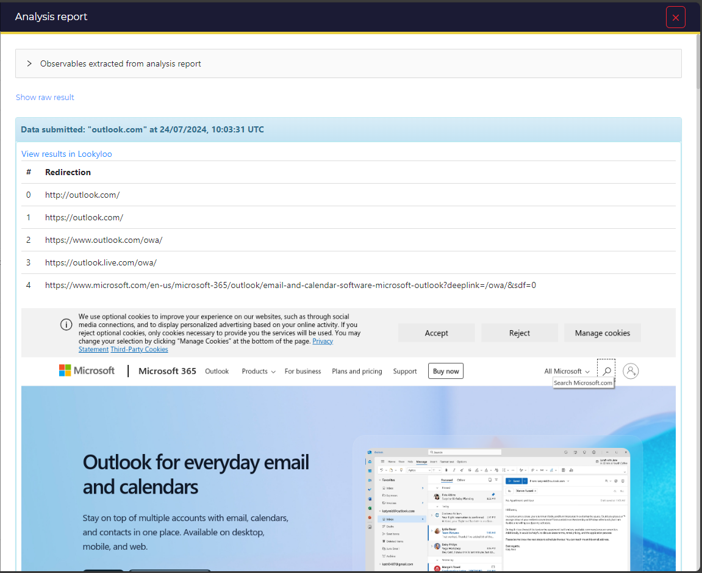Image resolution: width=702 pixels, height=573 pixels.
Task: Close the Analysis report dialog
Action: [x=675, y=18]
